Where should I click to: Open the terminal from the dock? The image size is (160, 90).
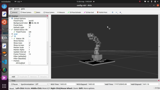point(4,30)
